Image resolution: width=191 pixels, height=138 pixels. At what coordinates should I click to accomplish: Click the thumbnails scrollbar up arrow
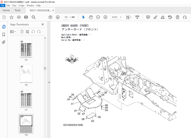45,38
